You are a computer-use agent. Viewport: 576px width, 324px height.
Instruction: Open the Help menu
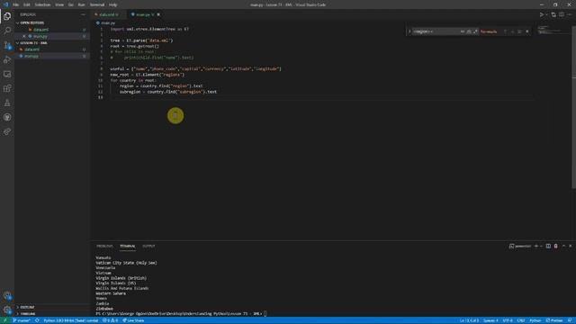click(112, 4)
